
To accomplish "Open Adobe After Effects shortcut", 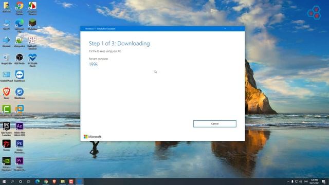I will [x=20, y=129].
